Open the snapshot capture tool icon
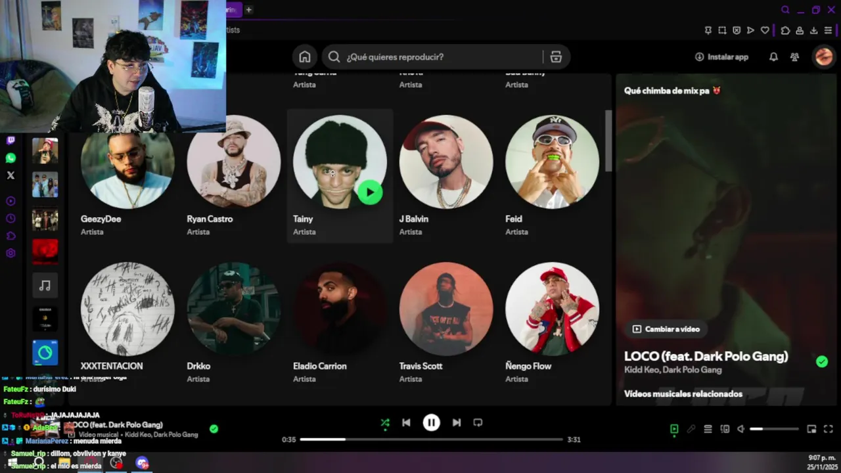 (722, 30)
